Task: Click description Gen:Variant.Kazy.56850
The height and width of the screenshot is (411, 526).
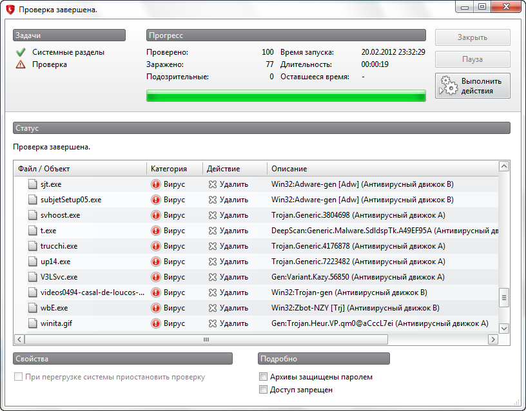Action: tap(310, 276)
